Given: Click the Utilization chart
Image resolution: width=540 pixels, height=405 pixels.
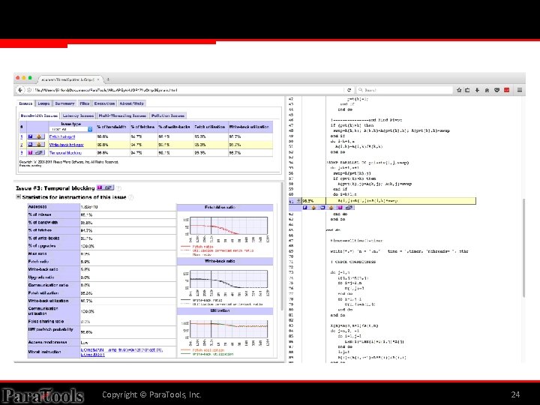Looking at the screenshot, I should click(x=229, y=329).
